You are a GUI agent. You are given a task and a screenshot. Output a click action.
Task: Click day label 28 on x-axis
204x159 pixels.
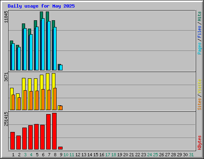click(173, 155)
